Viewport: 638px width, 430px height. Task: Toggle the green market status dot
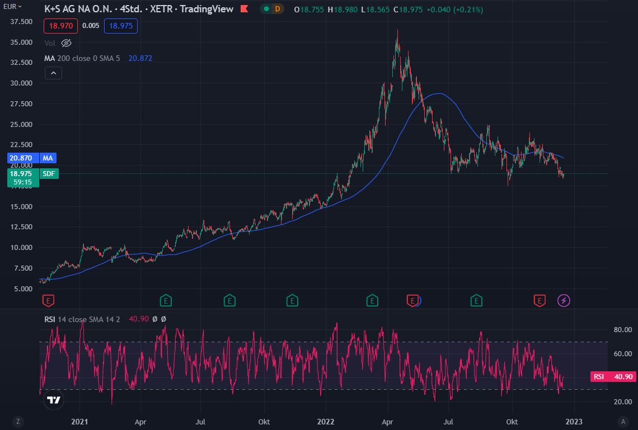[266, 9]
